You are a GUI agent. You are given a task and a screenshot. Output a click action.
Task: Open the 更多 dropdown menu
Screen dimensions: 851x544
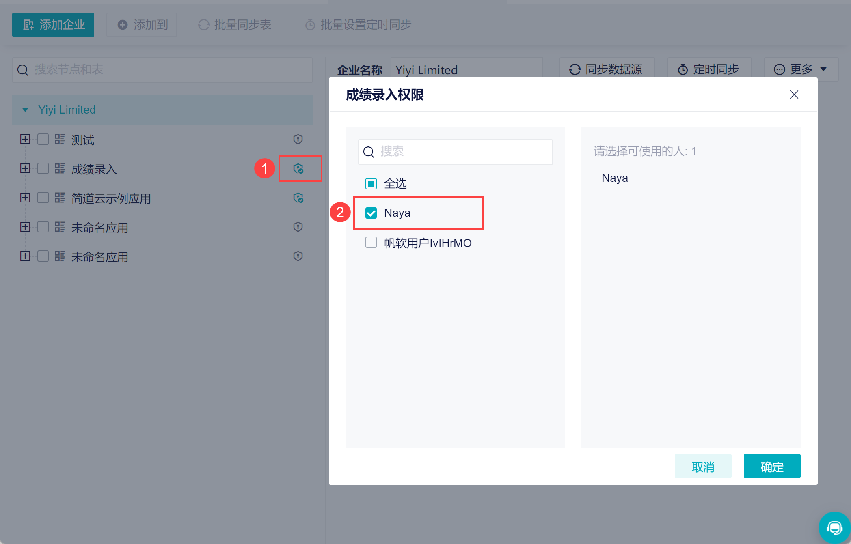click(x=801, y=69)
